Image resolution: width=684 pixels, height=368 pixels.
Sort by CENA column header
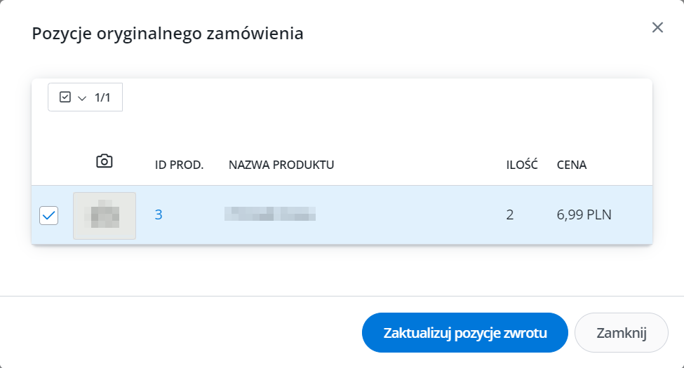pyautogui.click(x=572, y=165)
